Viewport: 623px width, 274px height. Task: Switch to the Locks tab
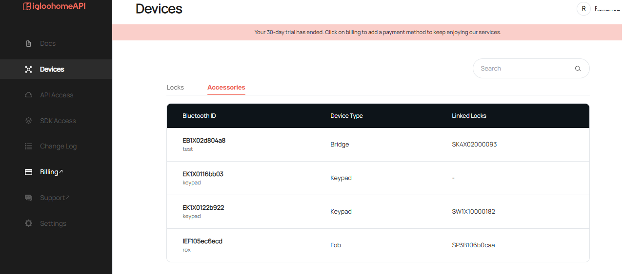(x=175, y=87)
